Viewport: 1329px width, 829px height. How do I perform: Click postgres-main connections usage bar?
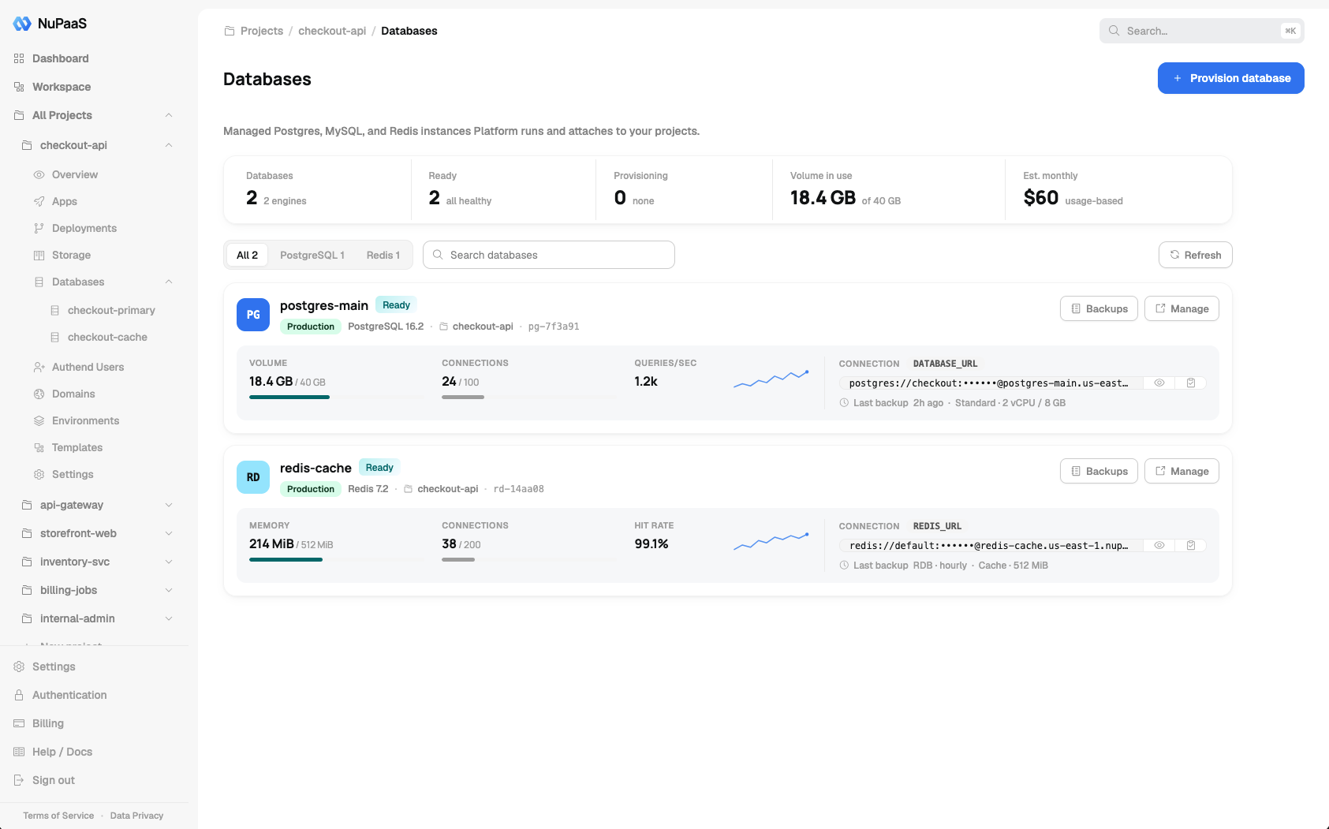(x=529, y=397)
